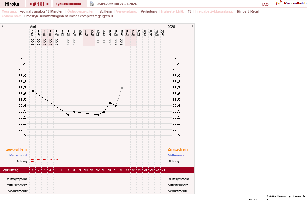This screenshot has height=200, width=307.
Task: Open the FAQ link
Action: coord(265,4)
